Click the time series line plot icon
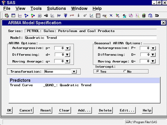Viewport: 167px width, 125px height. coord(20,16)
